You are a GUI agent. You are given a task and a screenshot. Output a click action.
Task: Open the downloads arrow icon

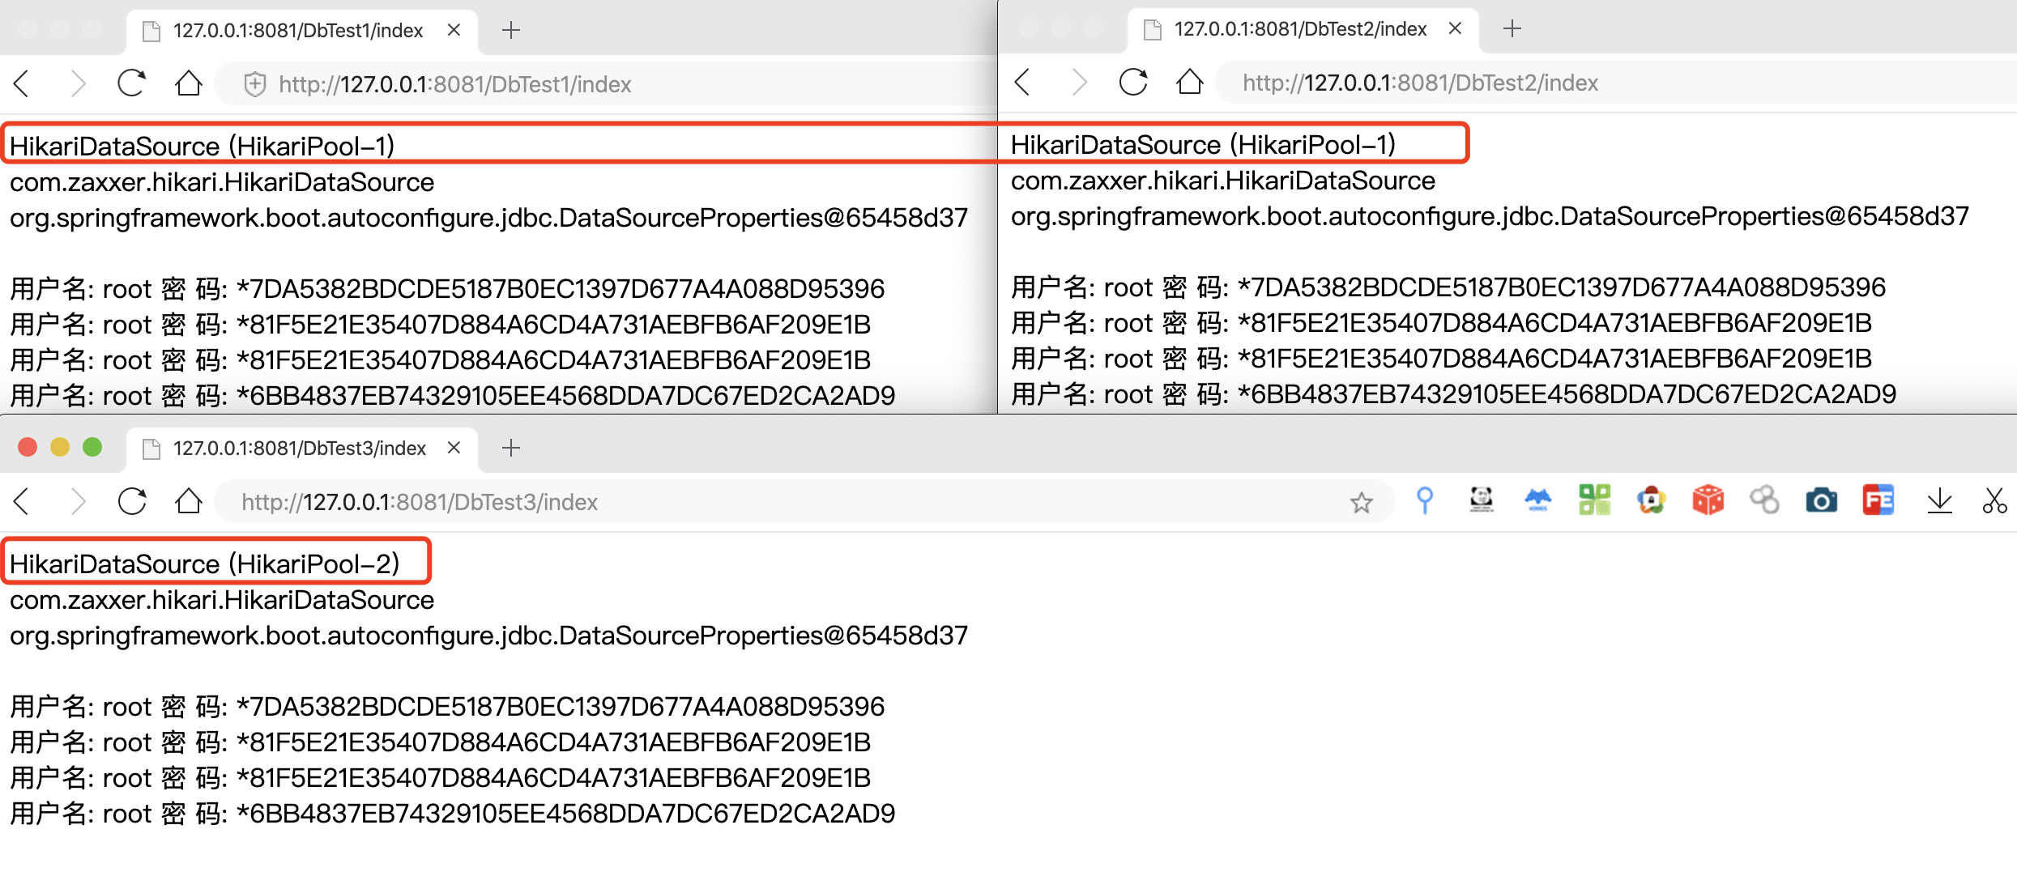click(1939, 501)
